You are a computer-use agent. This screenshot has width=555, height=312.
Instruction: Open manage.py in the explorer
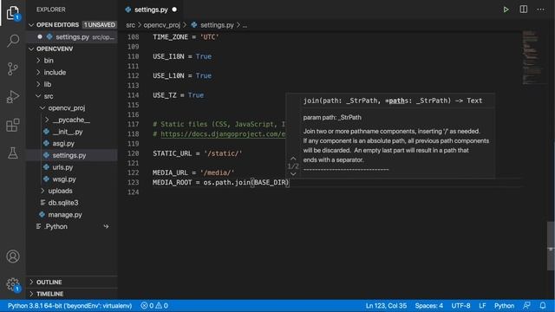click(x=71, y=214)
